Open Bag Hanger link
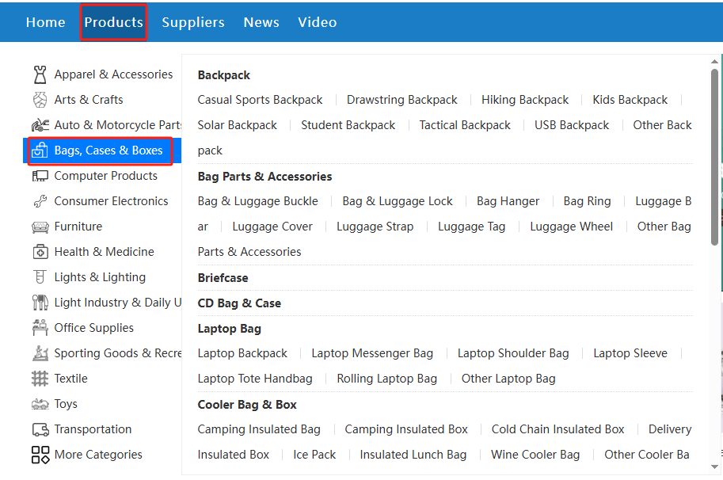Screen dimensions: 723x480 508,201
